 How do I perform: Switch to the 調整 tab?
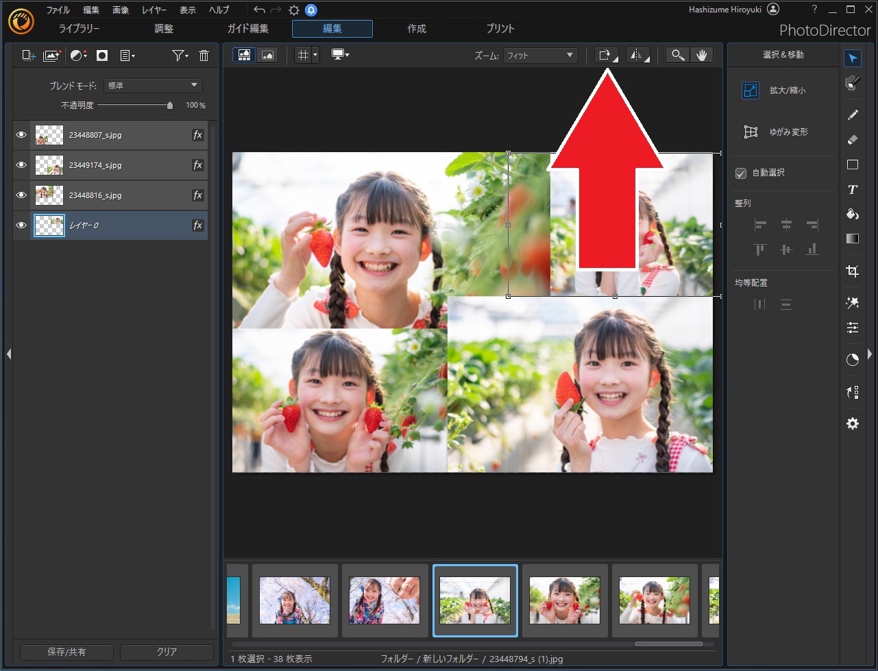pos(164,29)
